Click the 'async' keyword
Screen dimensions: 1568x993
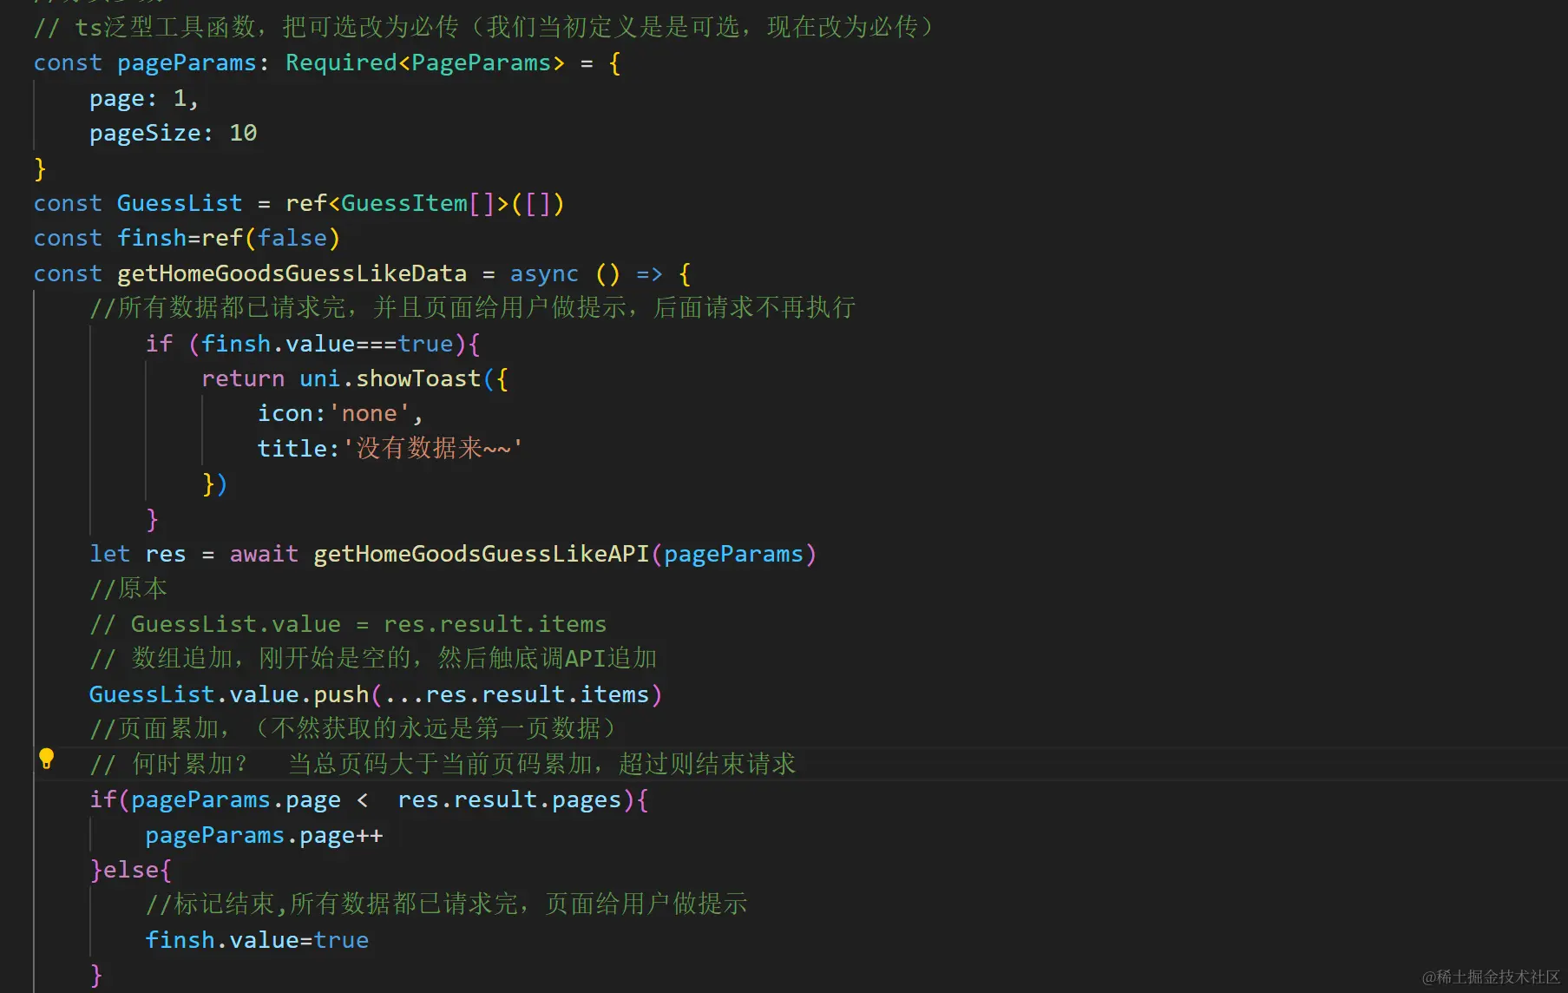click(544, 273)
